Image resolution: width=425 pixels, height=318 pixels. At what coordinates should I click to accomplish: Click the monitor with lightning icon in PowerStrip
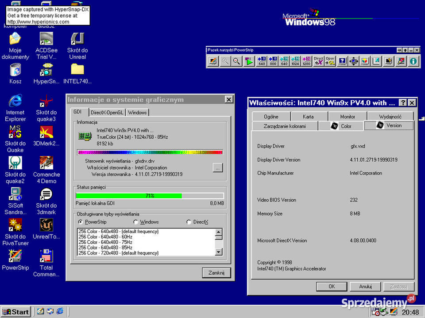coord(388,61)
